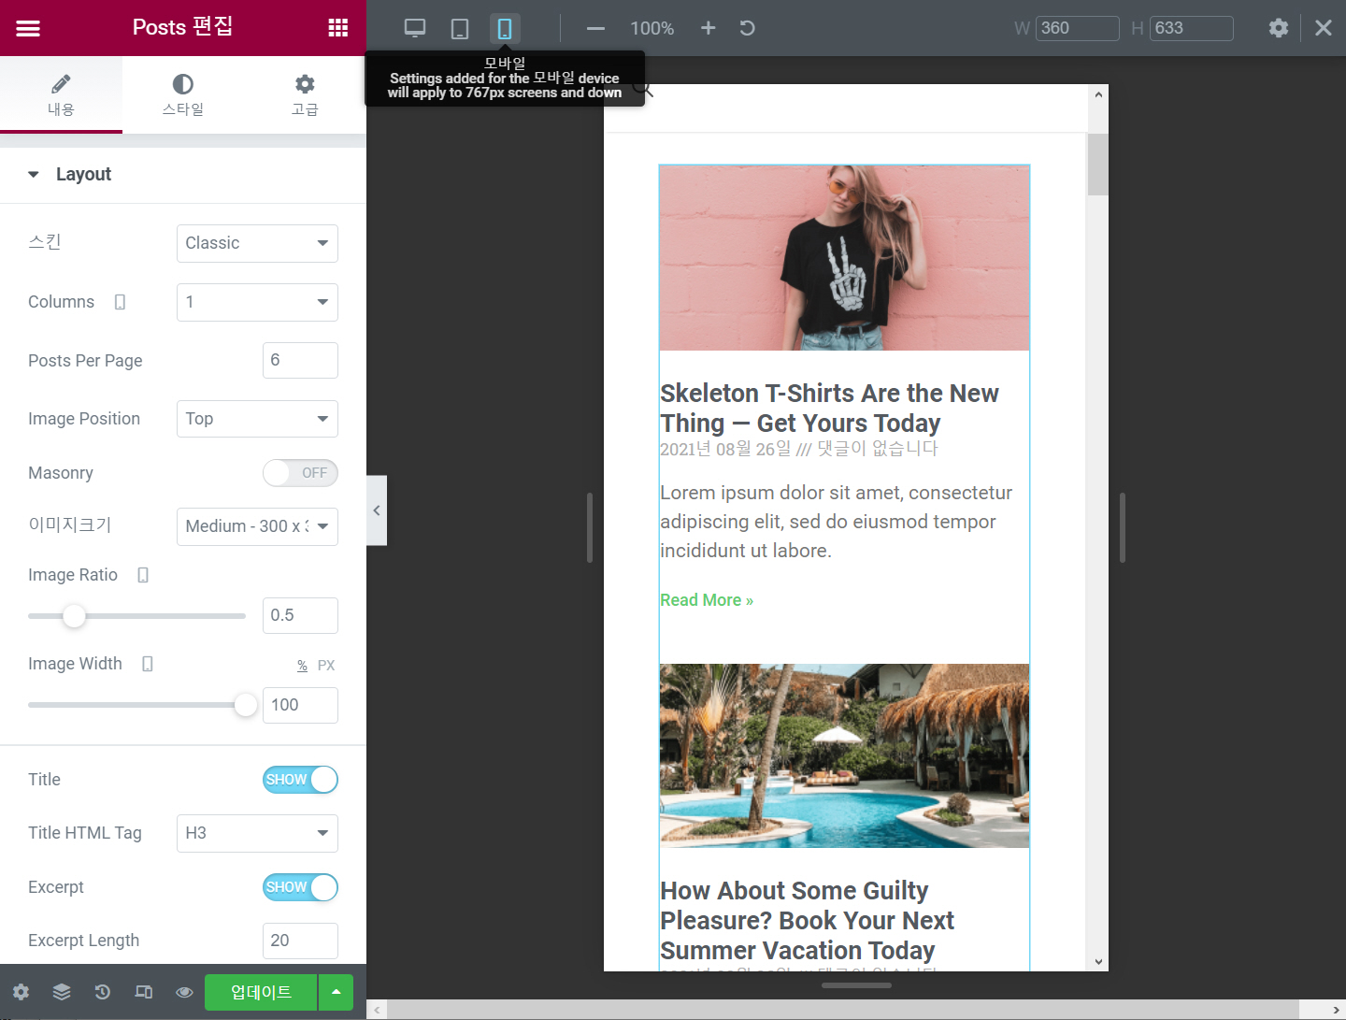Screen dimensions: 1346x1020
Task: Open the Image Position dropdown
Action: tap(257, 419)
